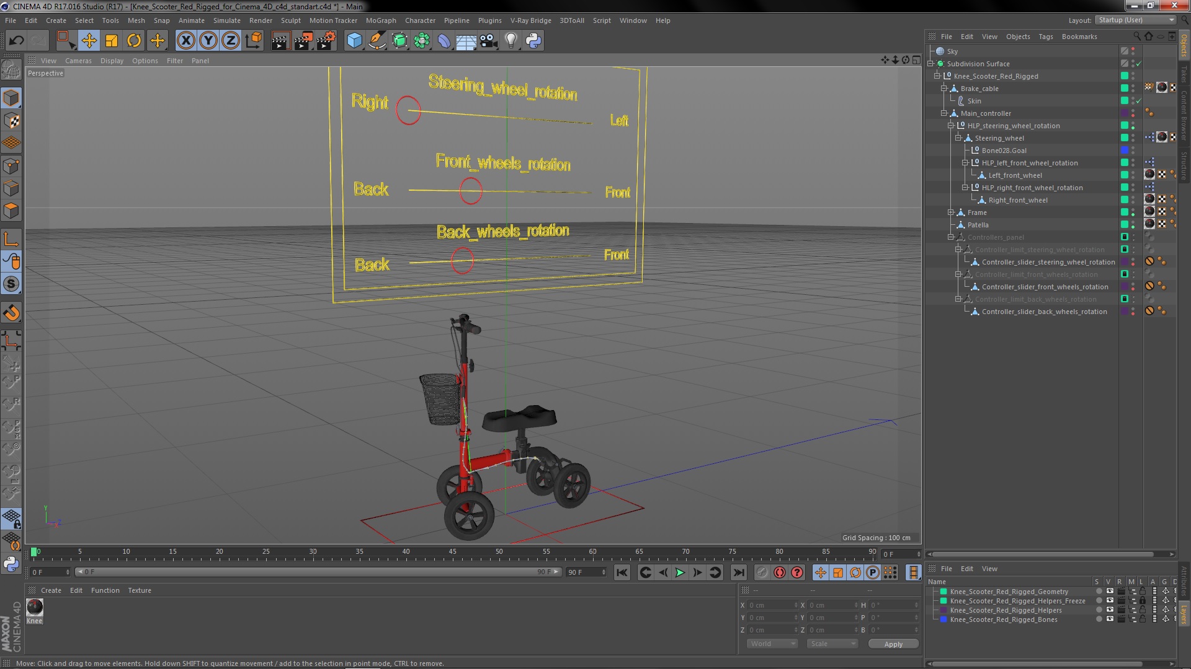Open the Simulate menu
This screenshot has width=1191, height=669.
point(227,20)
